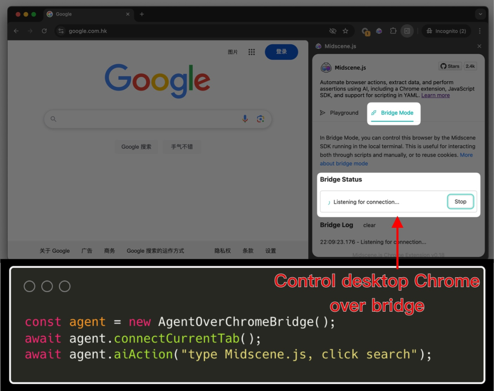Click the google.com.hk address bar
Screen dimensions: 494x391
tap(195, 31)
